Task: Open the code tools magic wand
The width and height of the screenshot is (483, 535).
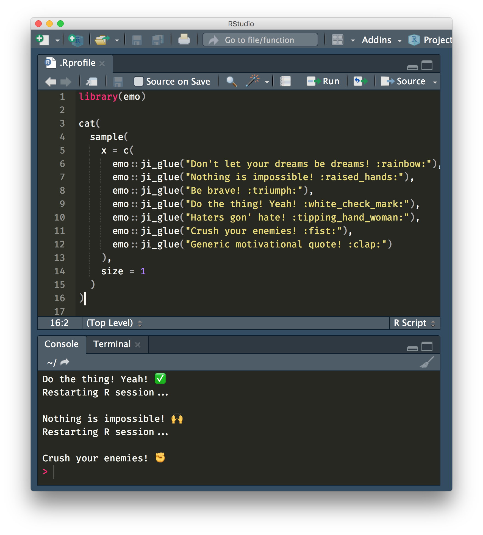Action: [x=253, y=80]
